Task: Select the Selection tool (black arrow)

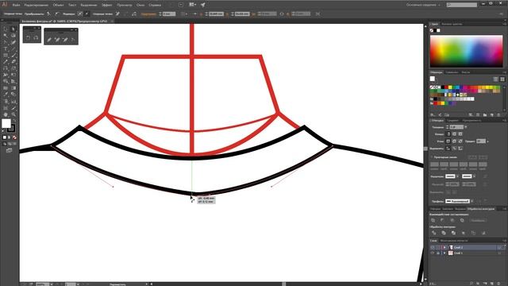Action: click(x=6, y=29)
